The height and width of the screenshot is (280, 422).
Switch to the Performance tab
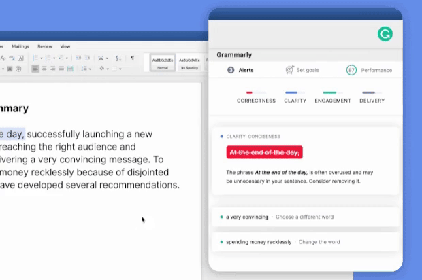tap(369, 70)
